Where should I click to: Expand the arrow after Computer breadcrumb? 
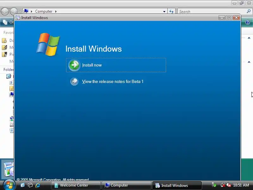[56, 11]
